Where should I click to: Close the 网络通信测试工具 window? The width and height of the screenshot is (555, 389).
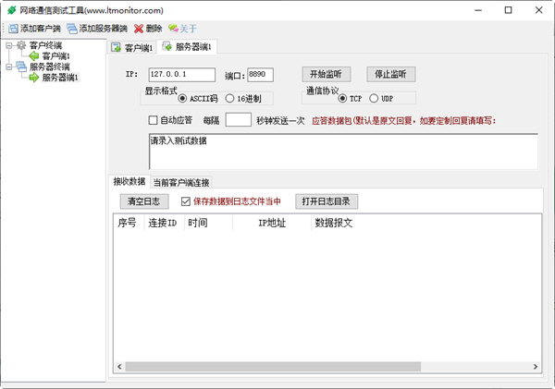pos(538,10)
